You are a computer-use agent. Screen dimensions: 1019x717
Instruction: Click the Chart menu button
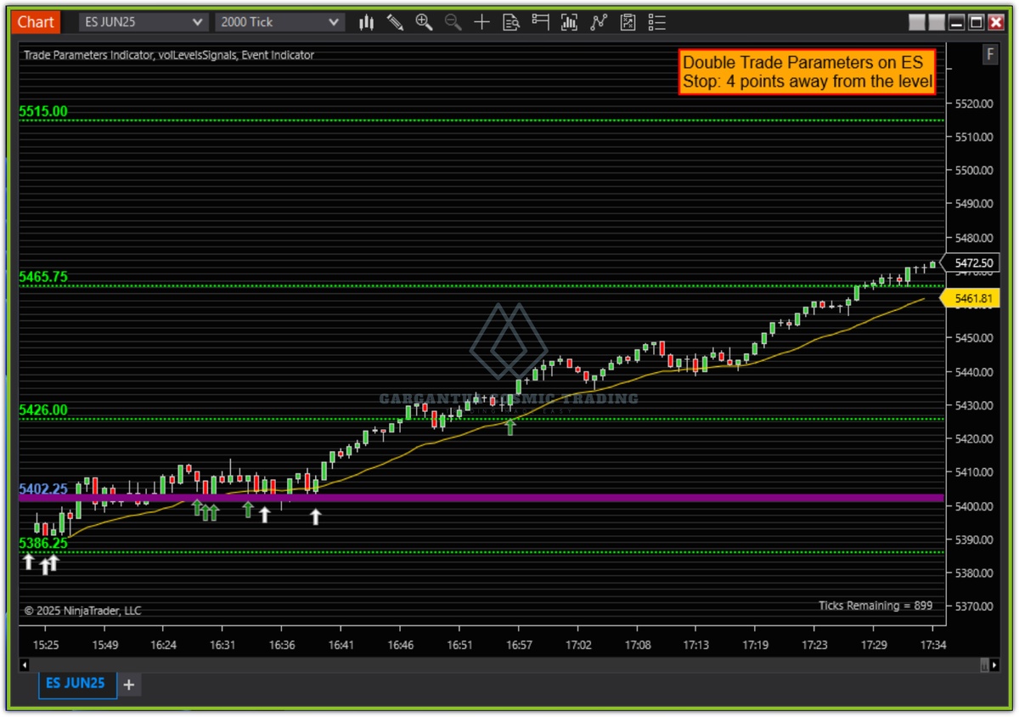pos(37,23)
